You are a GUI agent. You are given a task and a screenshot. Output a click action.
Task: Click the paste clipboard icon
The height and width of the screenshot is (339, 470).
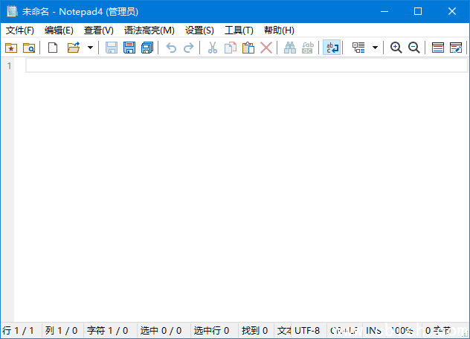(x=248, y=48)
